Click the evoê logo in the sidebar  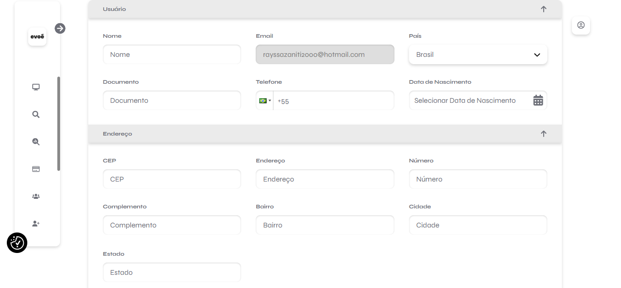pyautogui.click(x=37, y=37)
